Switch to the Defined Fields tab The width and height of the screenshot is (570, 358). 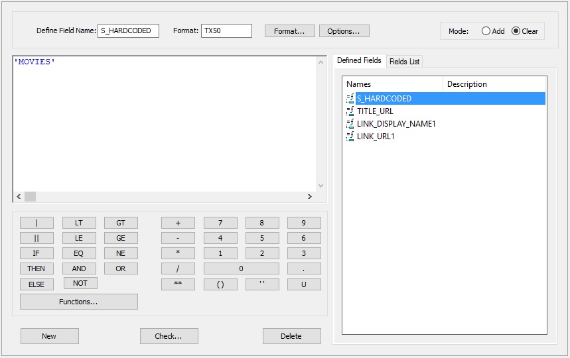click(x=359, y=60)
